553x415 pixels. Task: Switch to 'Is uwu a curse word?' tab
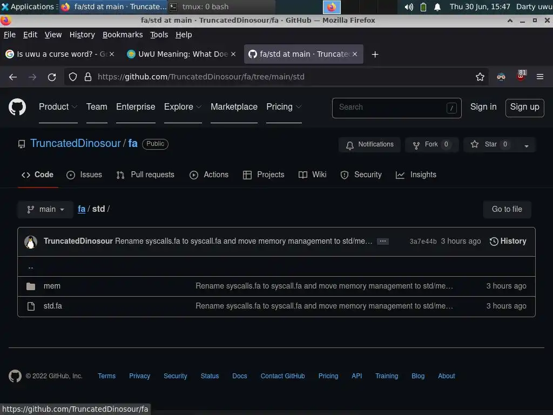coord(60,54)
